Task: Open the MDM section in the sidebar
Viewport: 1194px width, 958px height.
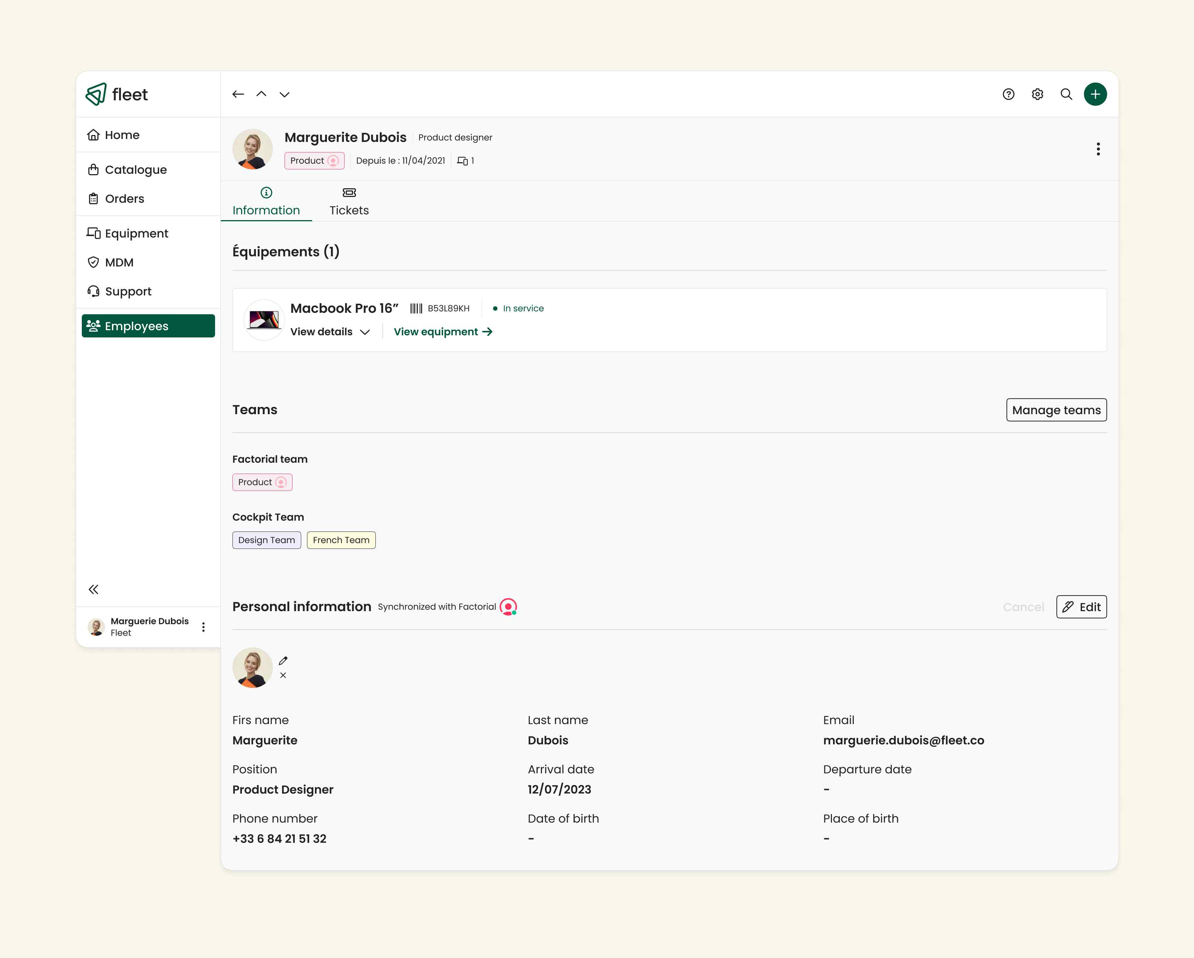Action: [x=119, y=262]
